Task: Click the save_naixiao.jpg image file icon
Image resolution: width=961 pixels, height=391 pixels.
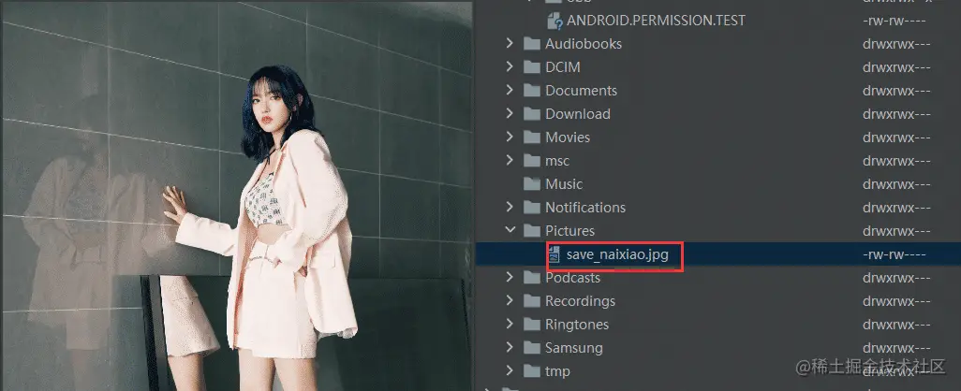Action: click(554, 253)
